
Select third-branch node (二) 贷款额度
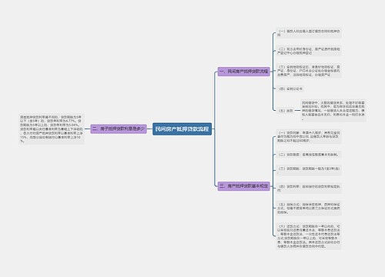pyautogui.click(x=309, y=155)
